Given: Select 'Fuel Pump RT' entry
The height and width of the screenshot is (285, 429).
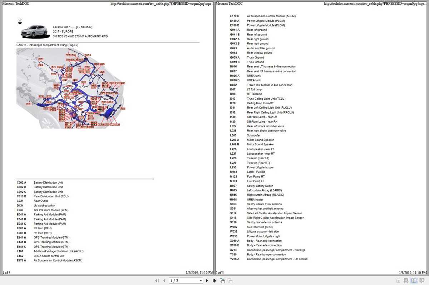Looking at the screenshot, I should [x=256, y=176].
